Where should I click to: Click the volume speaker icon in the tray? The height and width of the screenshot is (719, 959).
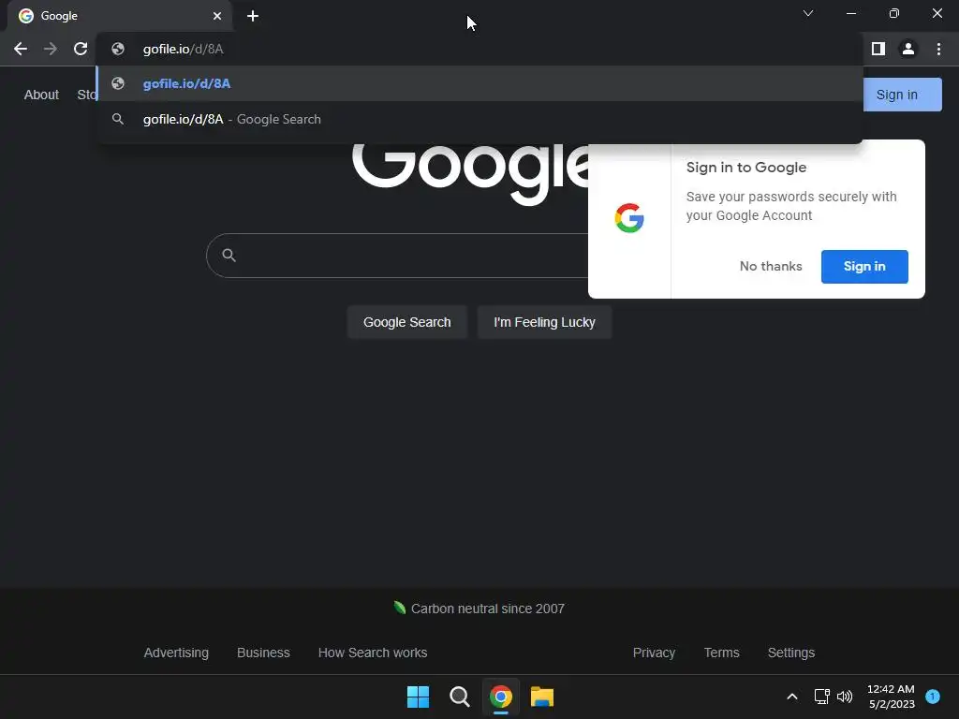pyautogui.click(x=845, y=697)
